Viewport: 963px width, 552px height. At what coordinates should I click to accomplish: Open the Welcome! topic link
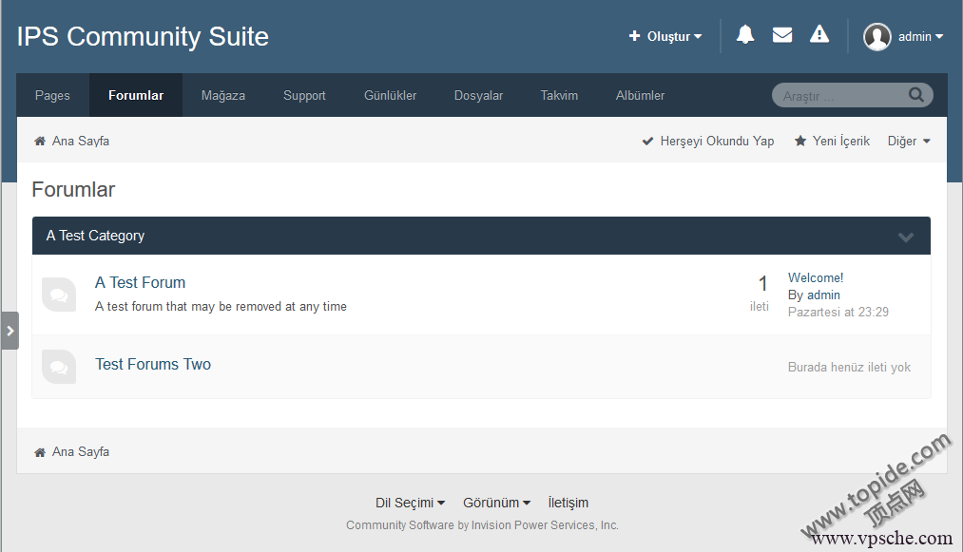[815, 276]
